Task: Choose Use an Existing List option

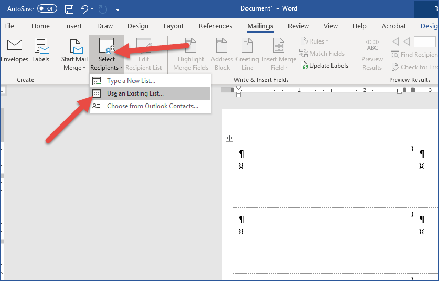Action: [150, 93]
